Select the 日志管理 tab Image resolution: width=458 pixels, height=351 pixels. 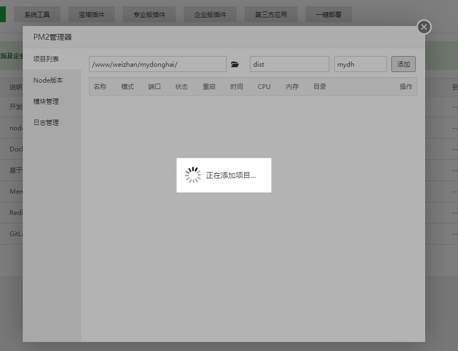(46, 123)
